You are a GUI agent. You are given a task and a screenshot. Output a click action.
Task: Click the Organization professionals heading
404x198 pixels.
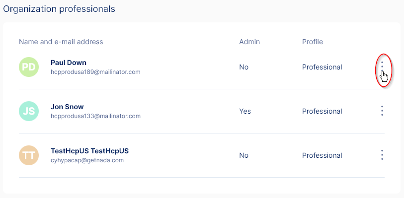tap(59, 9)
